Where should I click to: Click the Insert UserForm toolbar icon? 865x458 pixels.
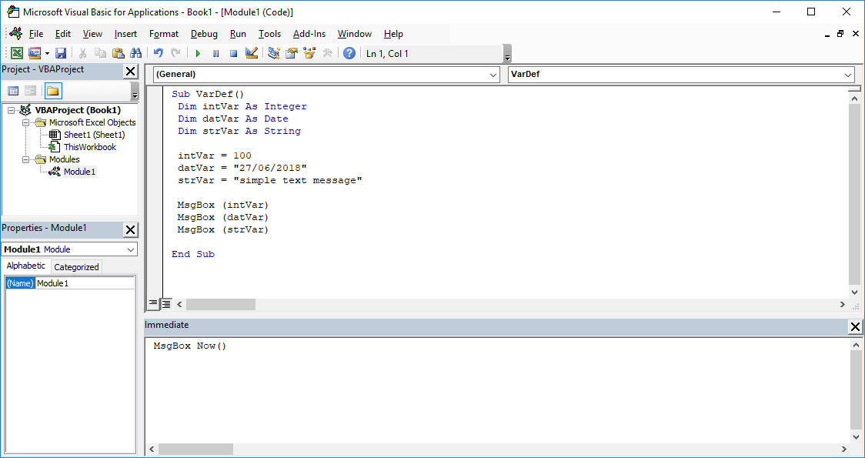(x=35, y=53)
